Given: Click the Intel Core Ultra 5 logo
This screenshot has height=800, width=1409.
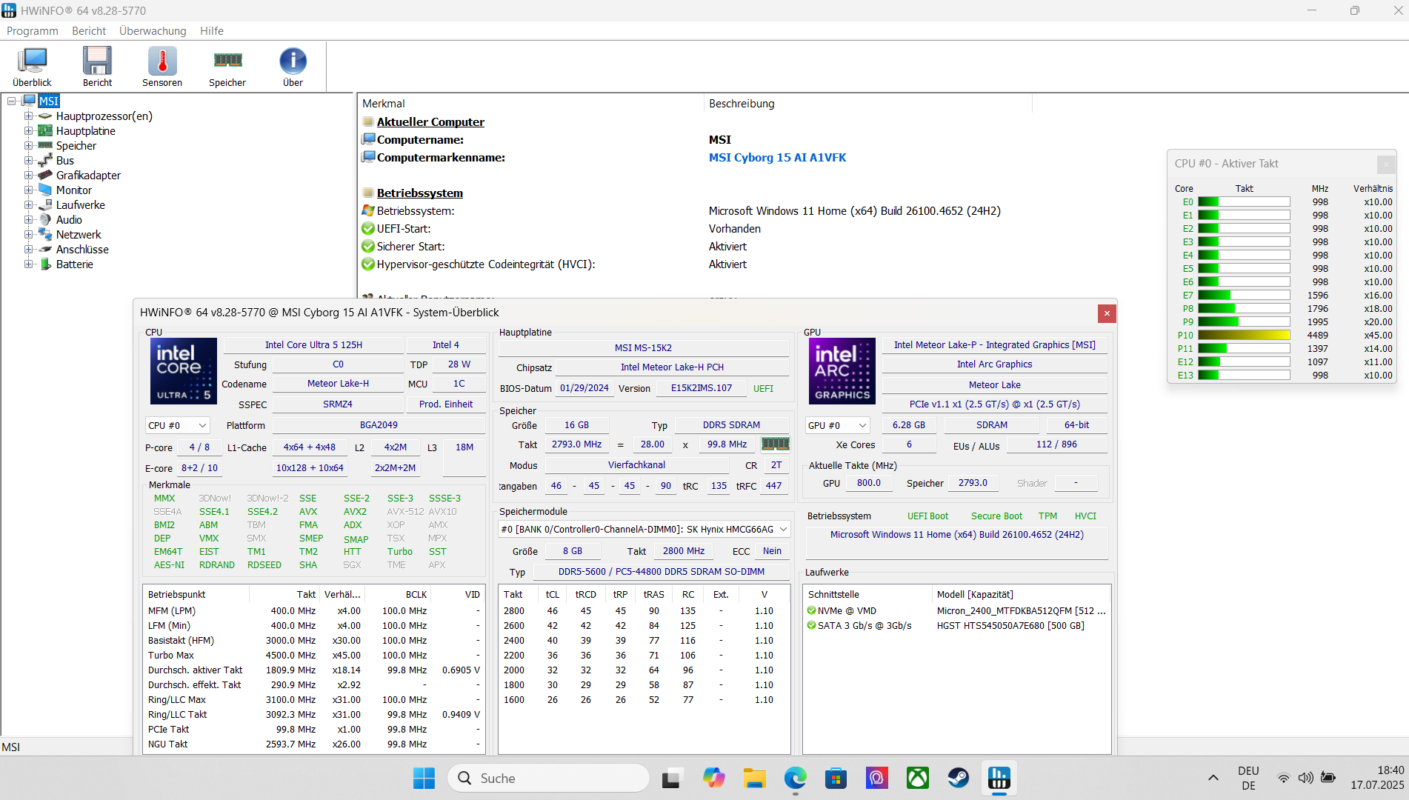Looking at the screenshot, I should [183, 370].
